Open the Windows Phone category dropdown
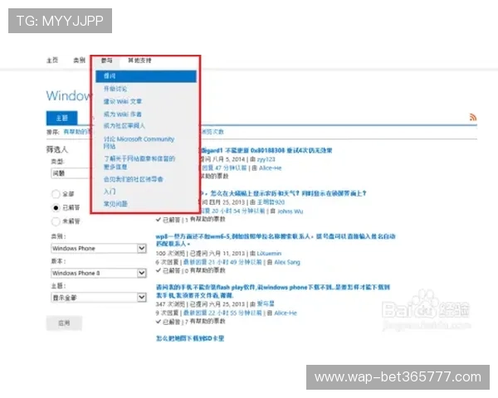Image resolution: width=498 pixels, height=398 pixels. (99, 248)
